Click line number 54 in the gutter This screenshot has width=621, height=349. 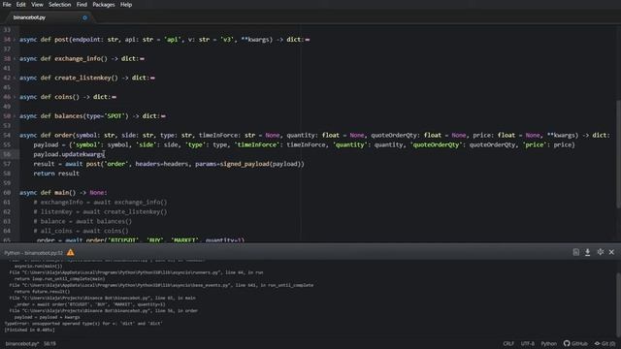coord(7,136)
